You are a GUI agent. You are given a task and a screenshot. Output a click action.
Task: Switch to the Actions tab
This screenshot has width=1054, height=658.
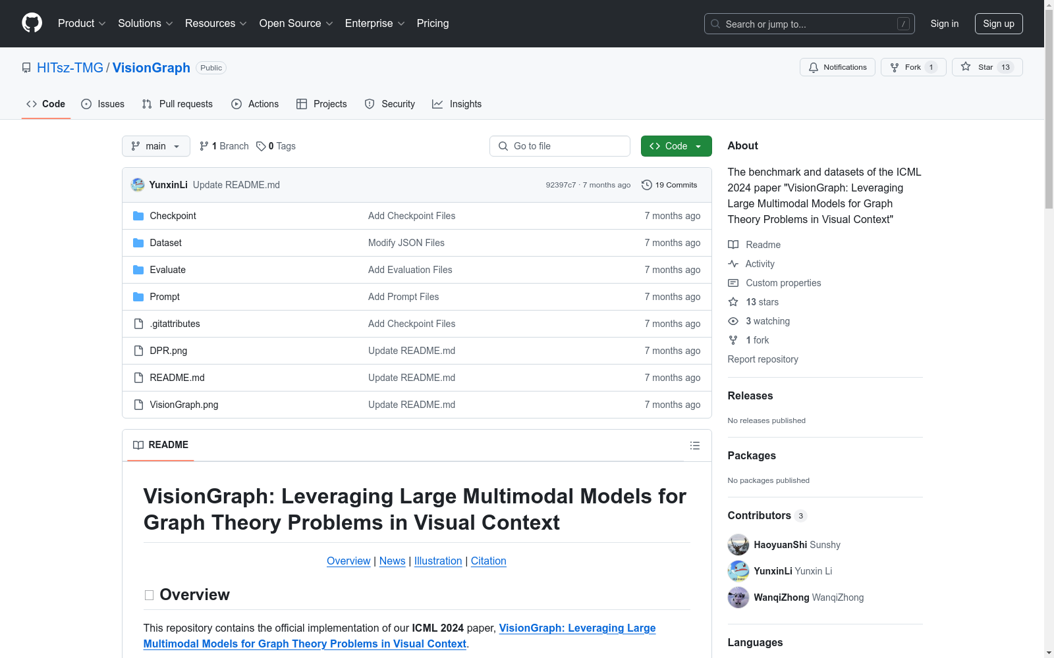pos(255,104)
